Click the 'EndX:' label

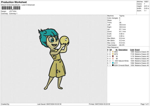click(109, 34)
